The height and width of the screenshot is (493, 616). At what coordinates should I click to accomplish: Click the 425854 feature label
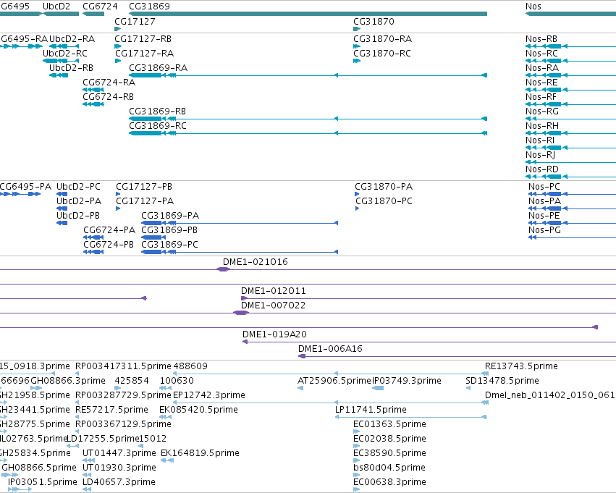point(132,381)
